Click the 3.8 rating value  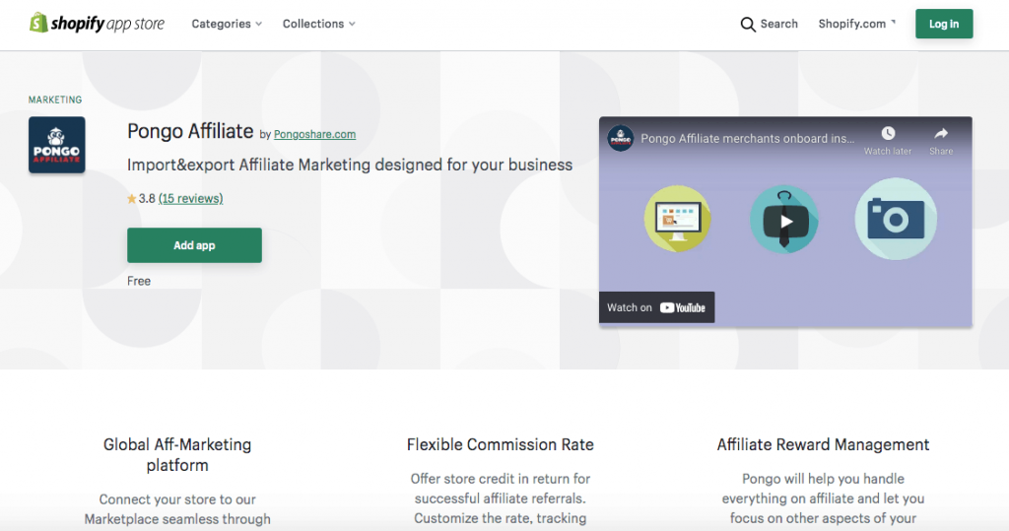click(x=147, y=198)
